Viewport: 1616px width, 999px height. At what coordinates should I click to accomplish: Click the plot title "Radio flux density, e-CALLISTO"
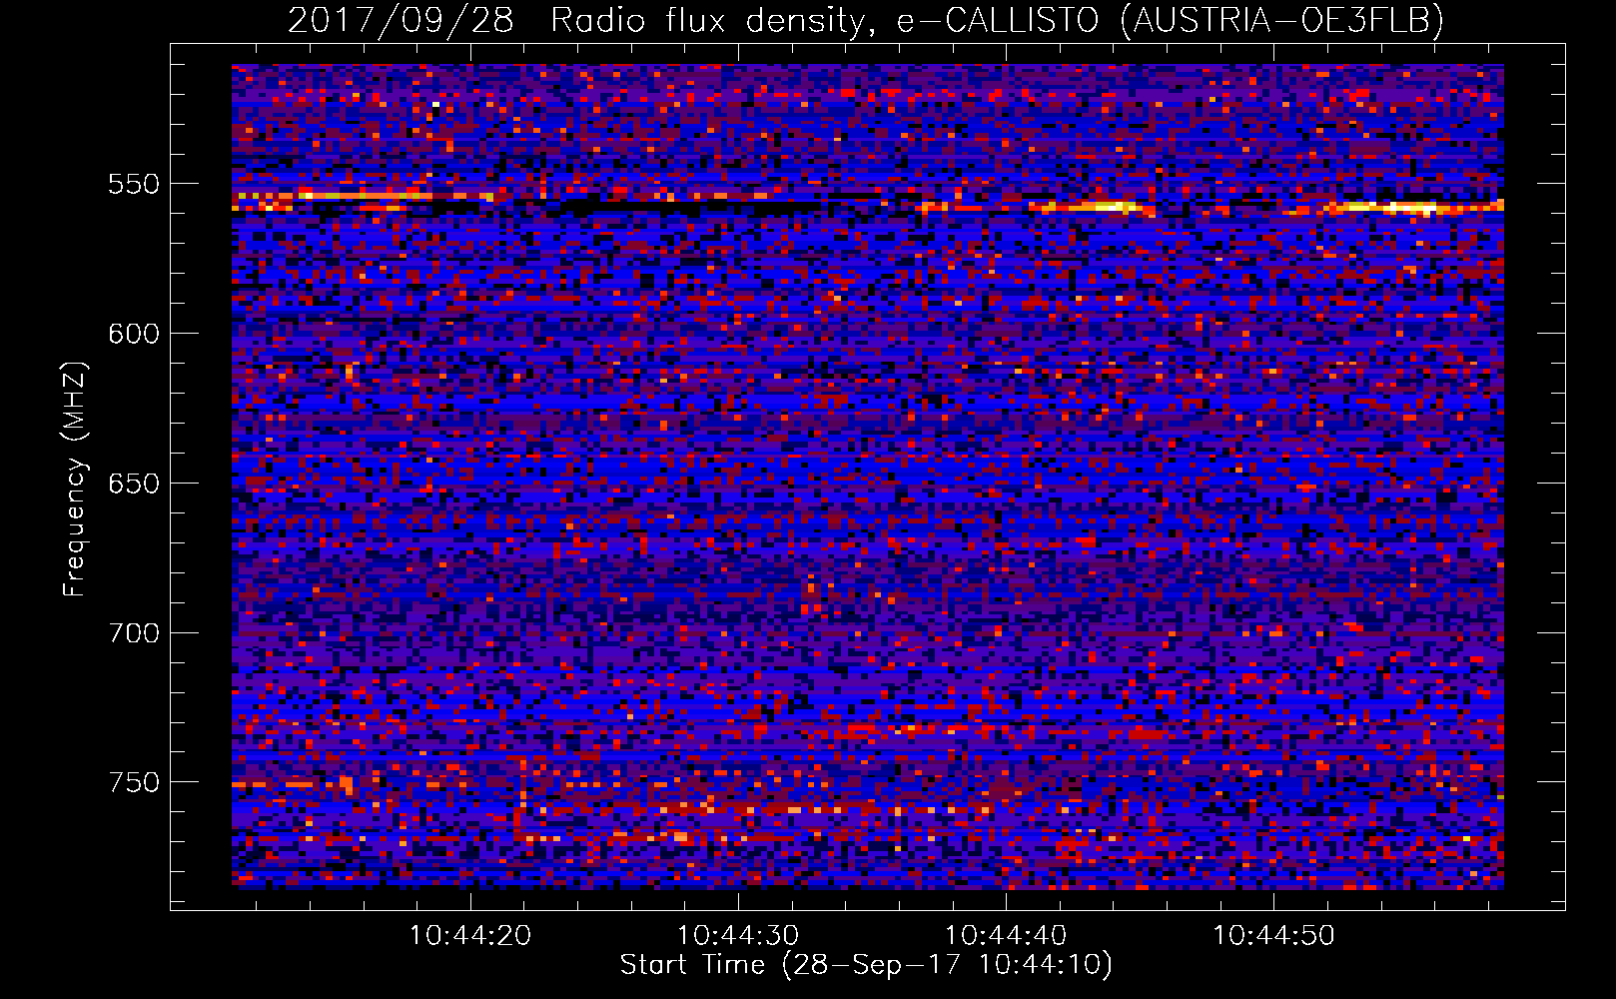(x=828, y=20)
